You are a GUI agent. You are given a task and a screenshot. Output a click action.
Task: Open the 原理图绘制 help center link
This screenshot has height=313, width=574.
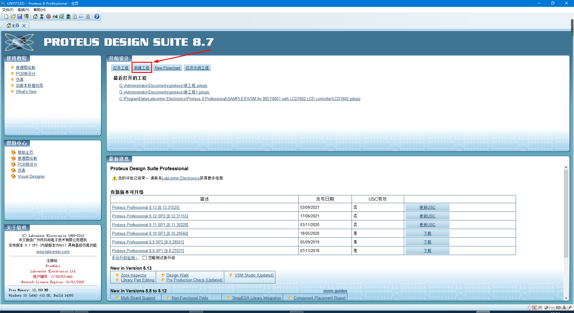[27, 159]
